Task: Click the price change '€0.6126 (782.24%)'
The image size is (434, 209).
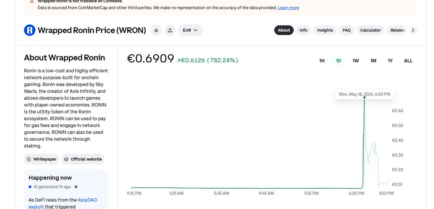Action: click(x=208, y=61)
